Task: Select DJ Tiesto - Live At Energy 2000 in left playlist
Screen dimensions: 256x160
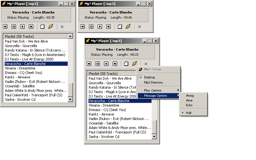Action: coord(36,59)
